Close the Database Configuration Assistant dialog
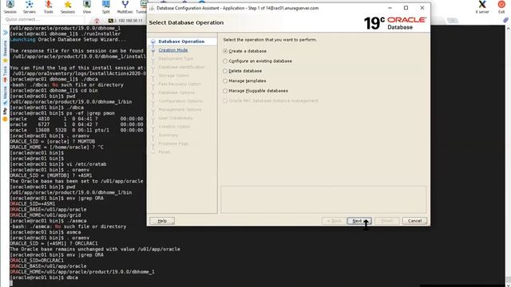Screen dimensions: 511x287 point(422,8)
